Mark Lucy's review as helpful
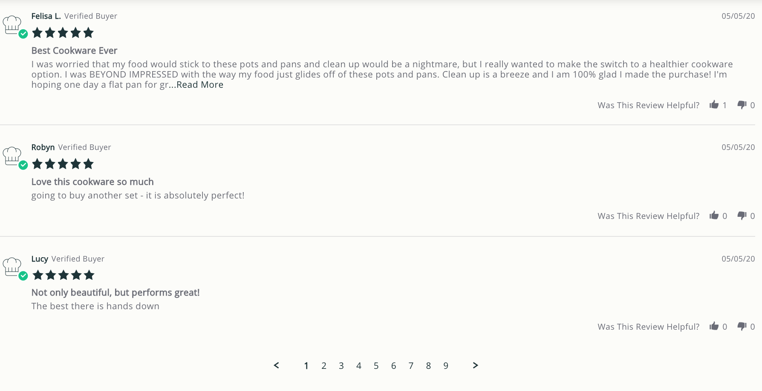 714,326
